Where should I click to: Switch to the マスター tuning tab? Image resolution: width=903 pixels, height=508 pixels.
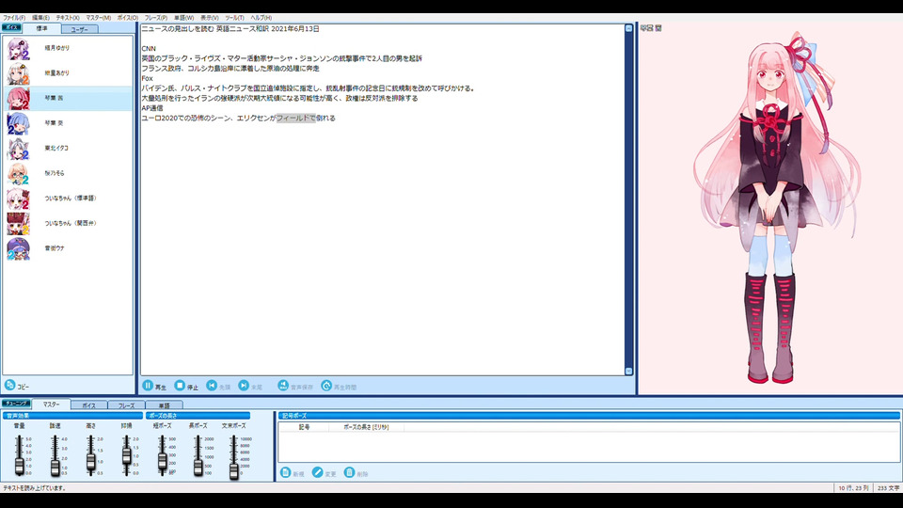point(51,405)
